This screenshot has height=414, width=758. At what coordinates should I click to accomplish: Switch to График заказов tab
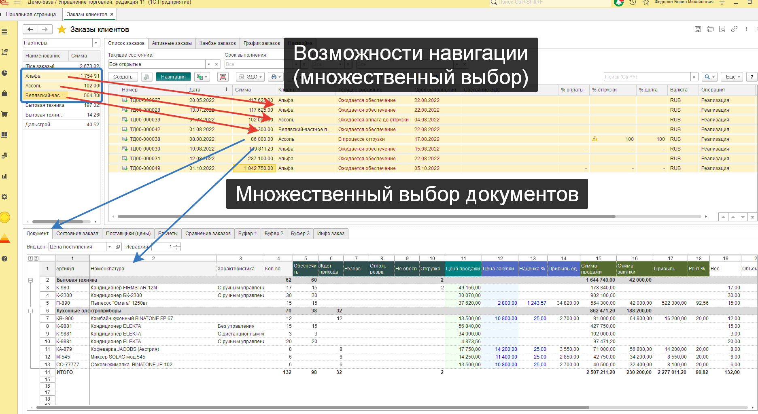coord(262,43)
